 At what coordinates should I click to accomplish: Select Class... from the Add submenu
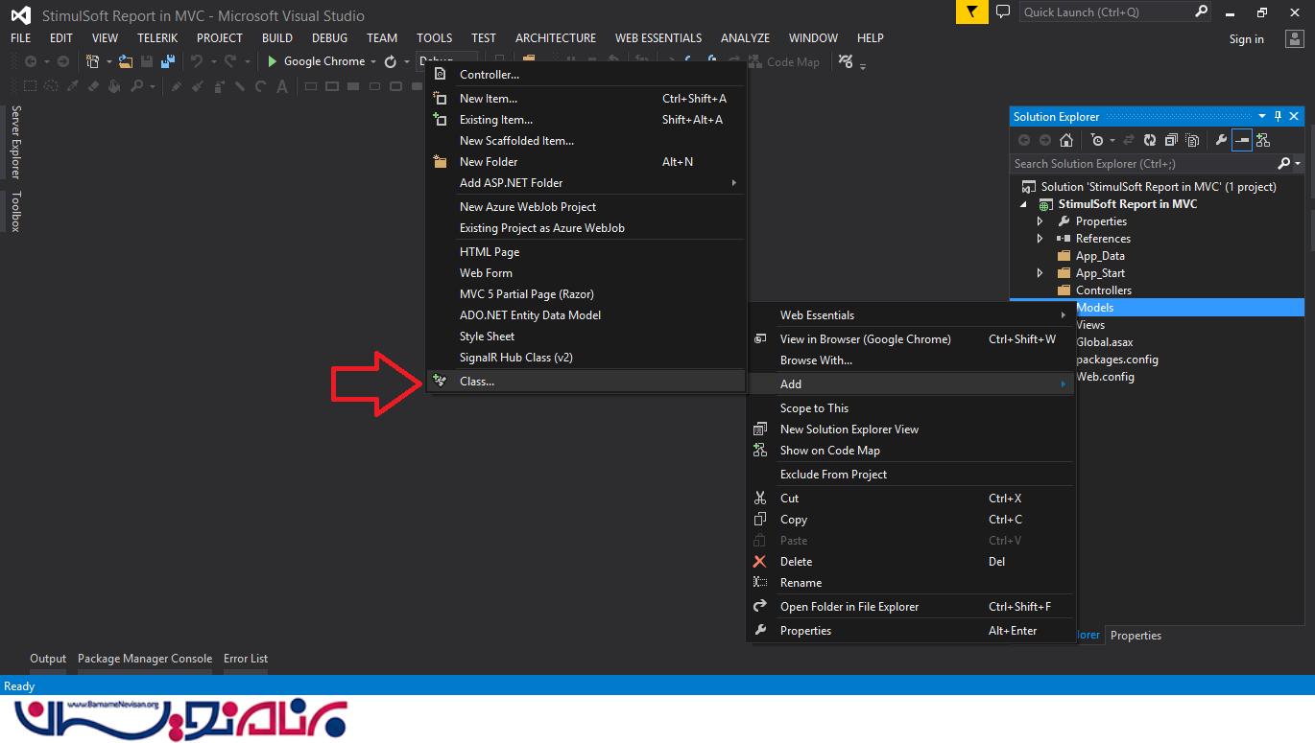[477, 382]
